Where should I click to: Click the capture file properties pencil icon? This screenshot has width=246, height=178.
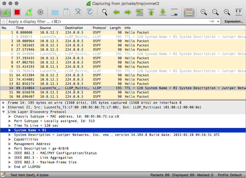[x=3, y=175]
